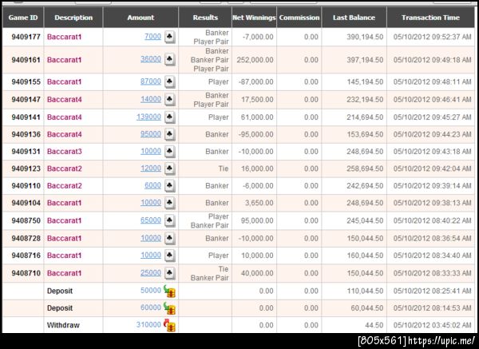The width and height of the screenshot is (479, 349).
Task: Click the card icon in game 9409141 row
Action: click(x=170, y=117)
